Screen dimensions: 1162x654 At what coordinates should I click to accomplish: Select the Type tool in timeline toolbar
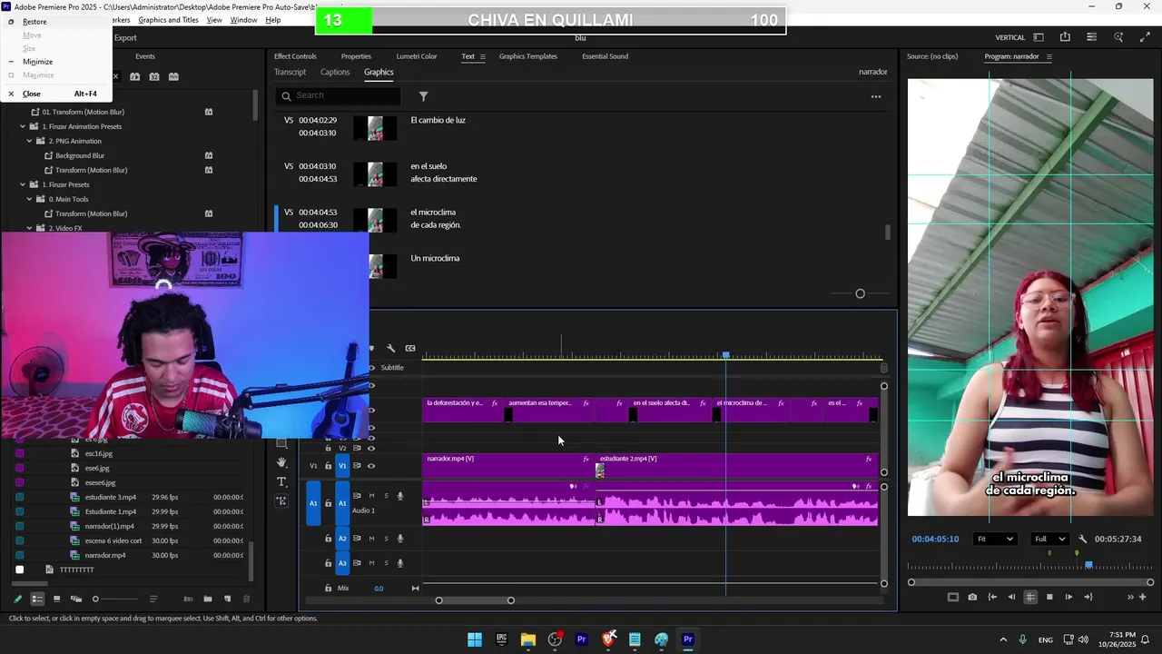(281, 481)
